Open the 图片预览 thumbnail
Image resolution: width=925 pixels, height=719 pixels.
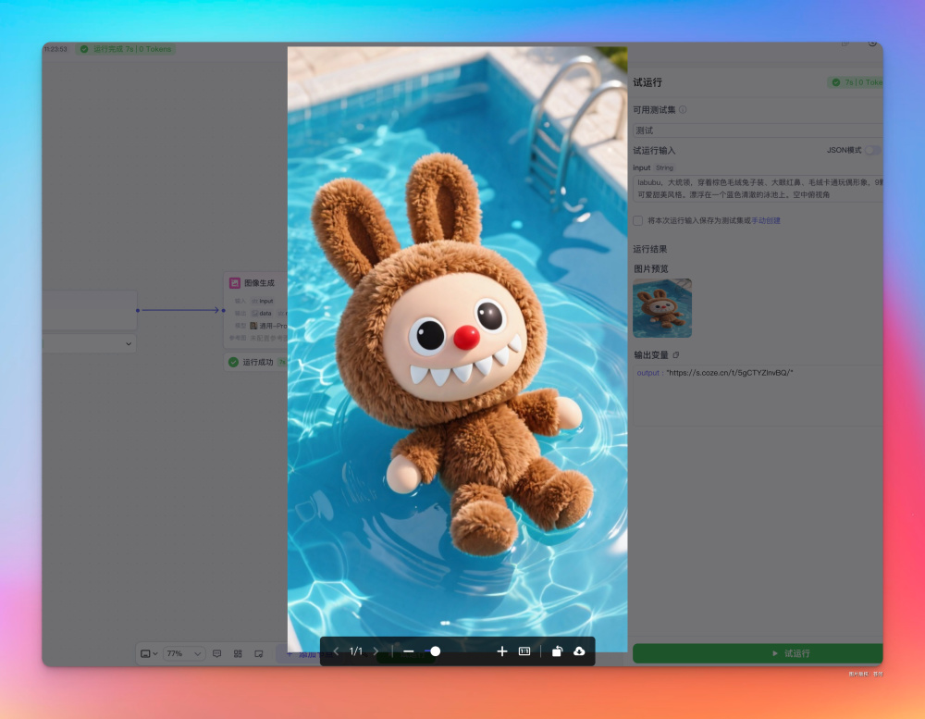point(662,308)
